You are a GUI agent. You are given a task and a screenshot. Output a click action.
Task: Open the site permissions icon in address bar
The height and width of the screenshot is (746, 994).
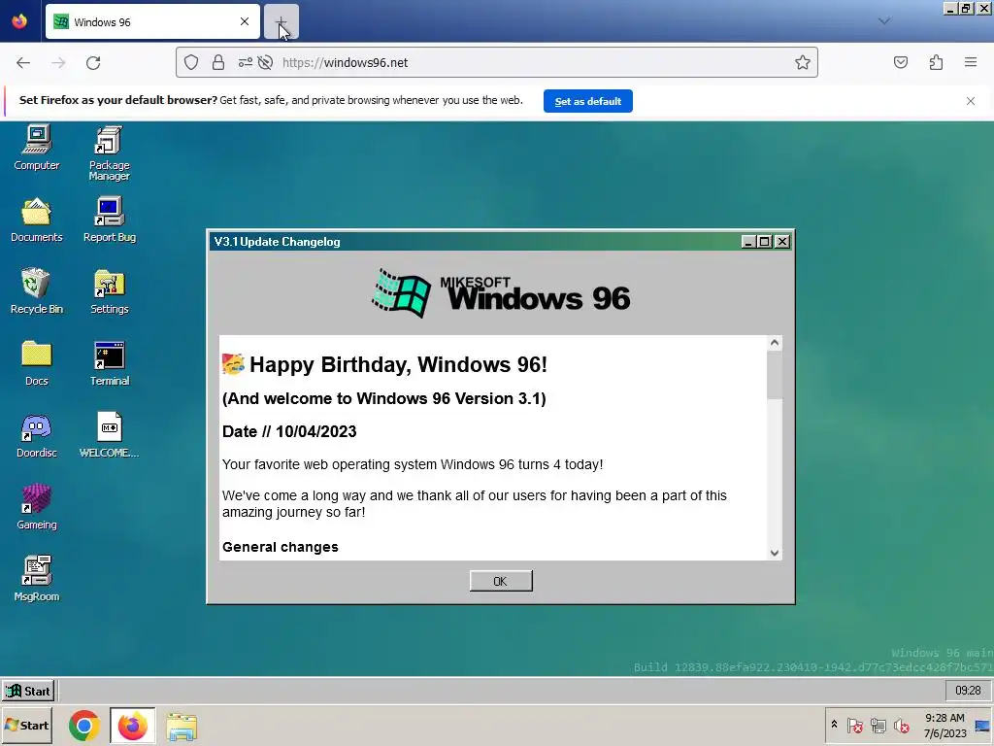coord(245,62)
